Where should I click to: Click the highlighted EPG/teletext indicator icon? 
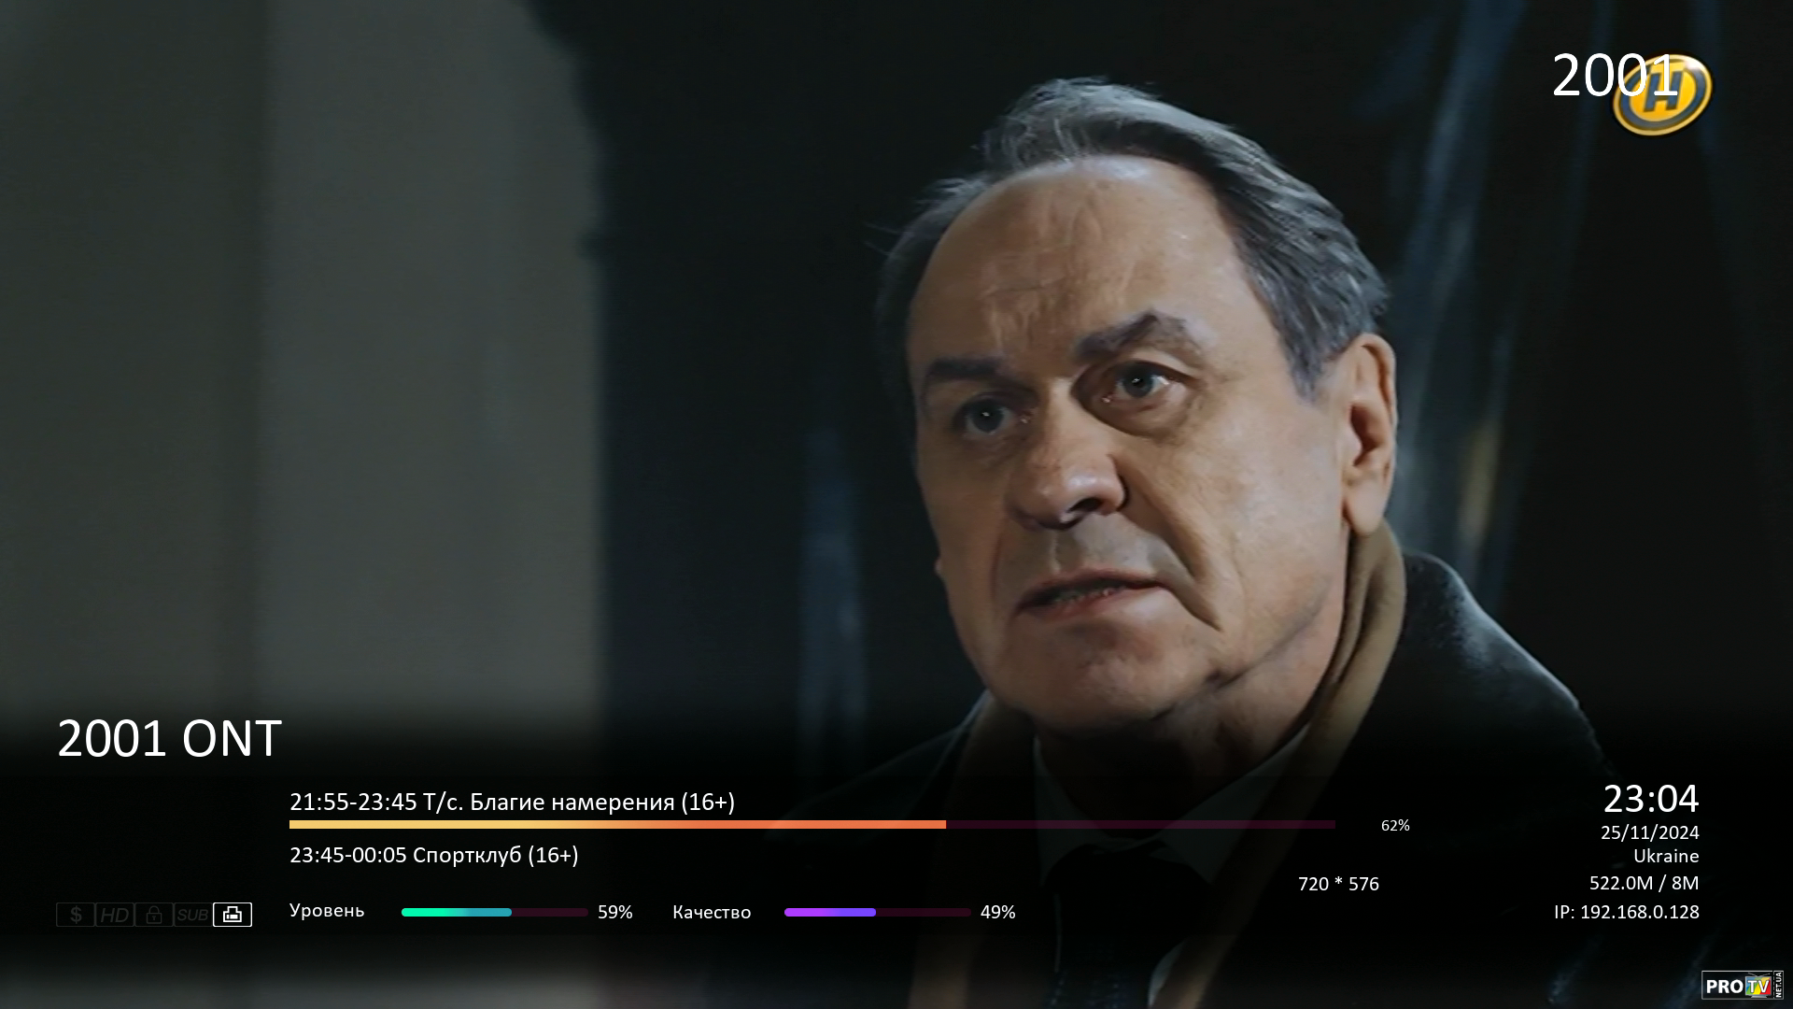[x=233, y=915]
